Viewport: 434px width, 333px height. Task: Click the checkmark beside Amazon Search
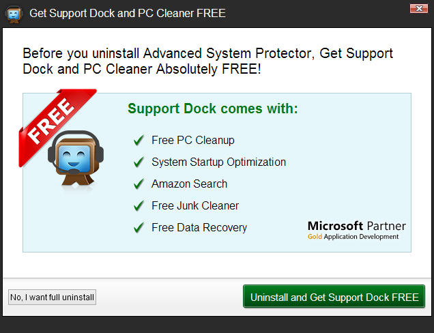[x=139, y=184]
